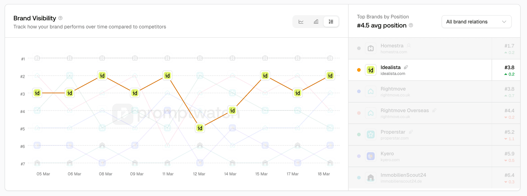Click the Homestra house logo icon
The width and height of the screenshot is (527, 196).
pos(371,48)
